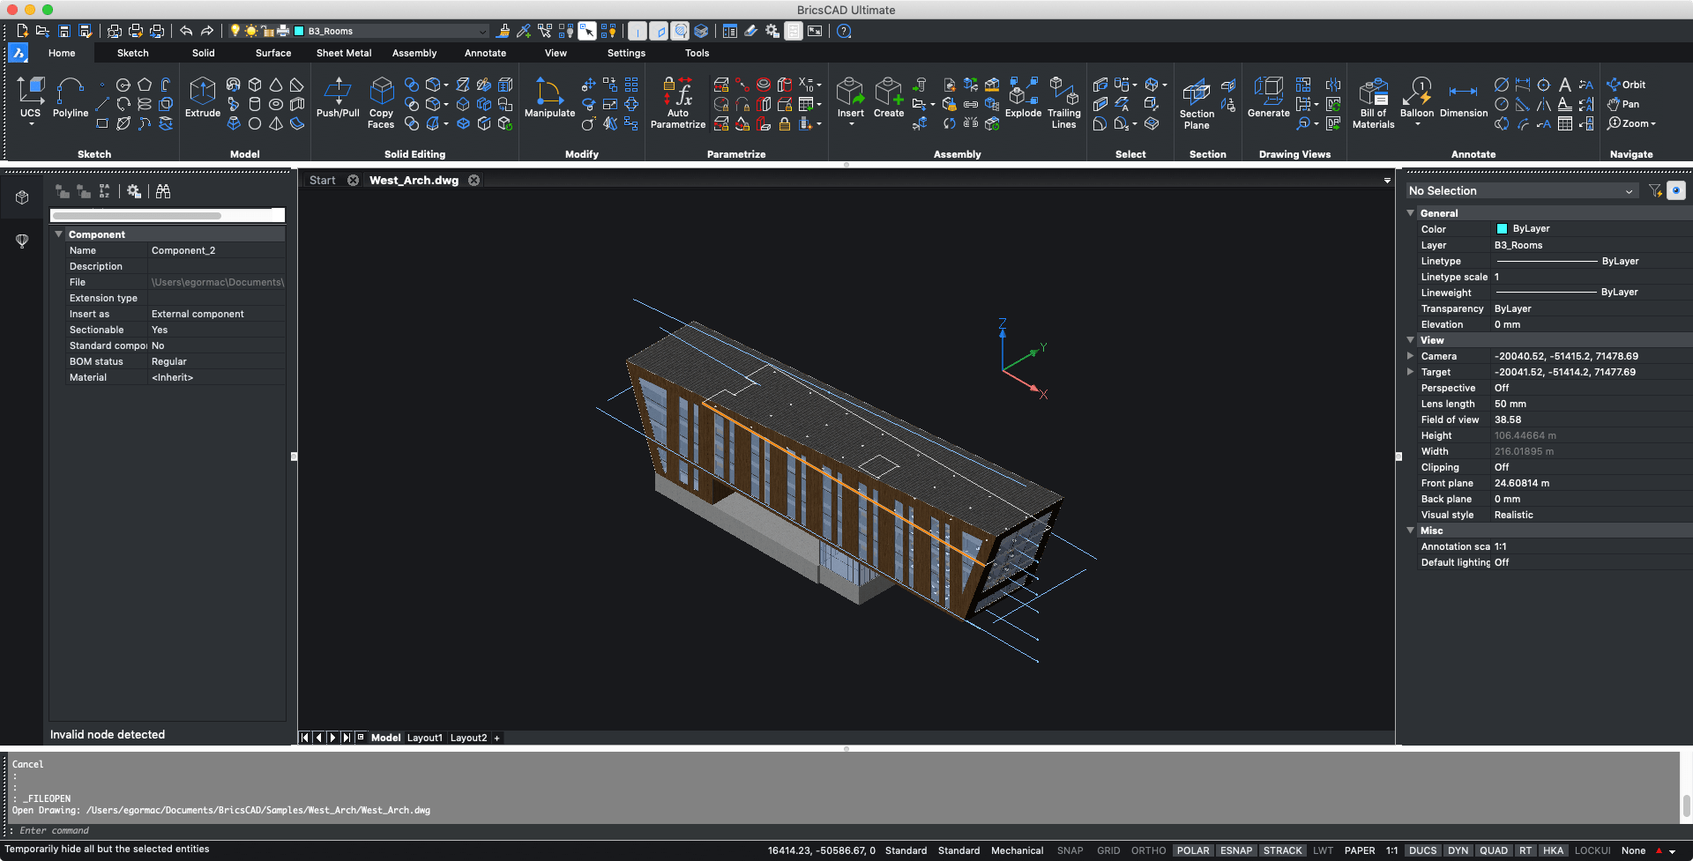This screenshot has height=861, width=1693.
Task: Choose the Polyline sketch tool
Action: pyautogui.click(x=70, y=98)
